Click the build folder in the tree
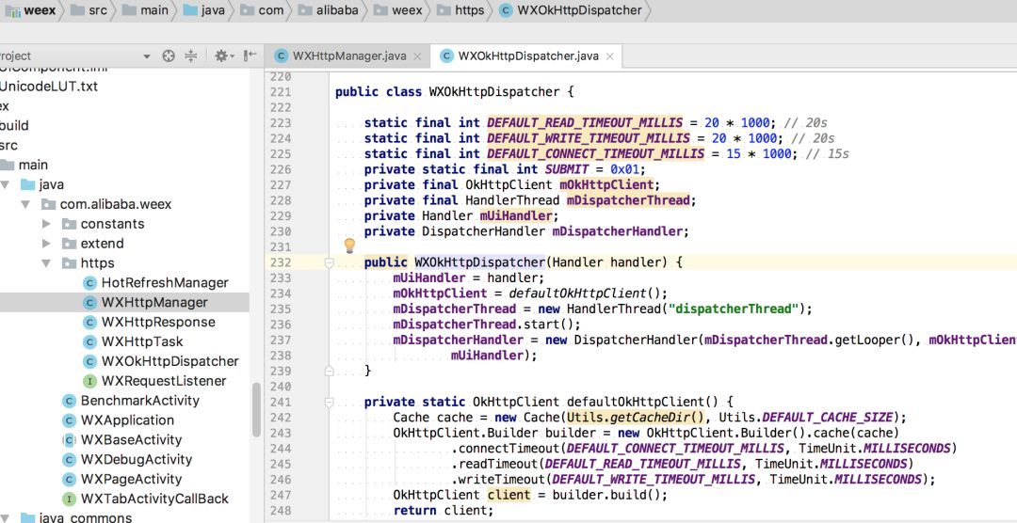Viewport: 1017px width, 523px height. click(14, 126)
